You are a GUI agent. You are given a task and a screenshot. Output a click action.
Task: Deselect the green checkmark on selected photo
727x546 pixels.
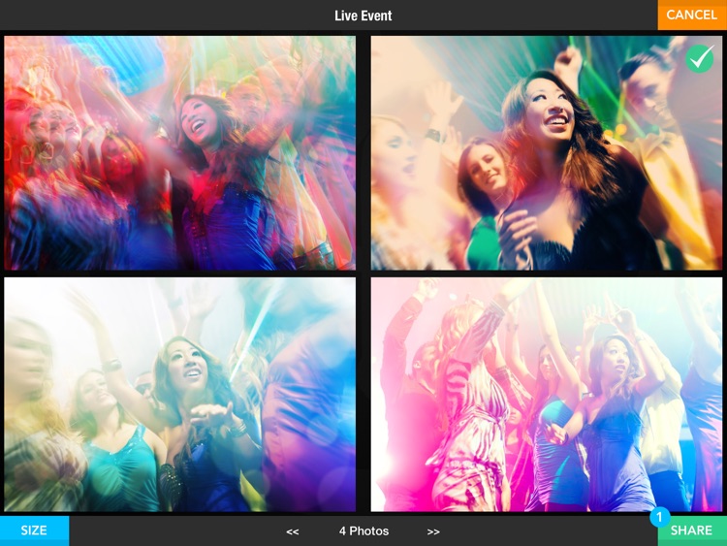pos(700,58)
